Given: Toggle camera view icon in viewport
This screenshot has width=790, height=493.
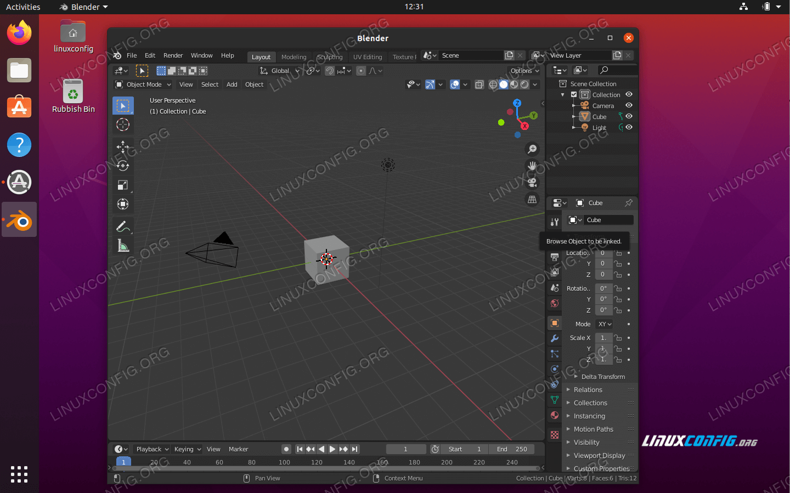Looking at the screenshot, I should 532,183.
